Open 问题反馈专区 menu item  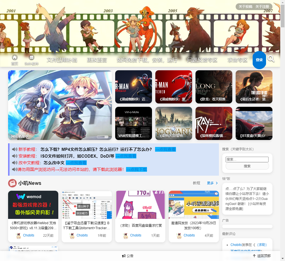202,60
